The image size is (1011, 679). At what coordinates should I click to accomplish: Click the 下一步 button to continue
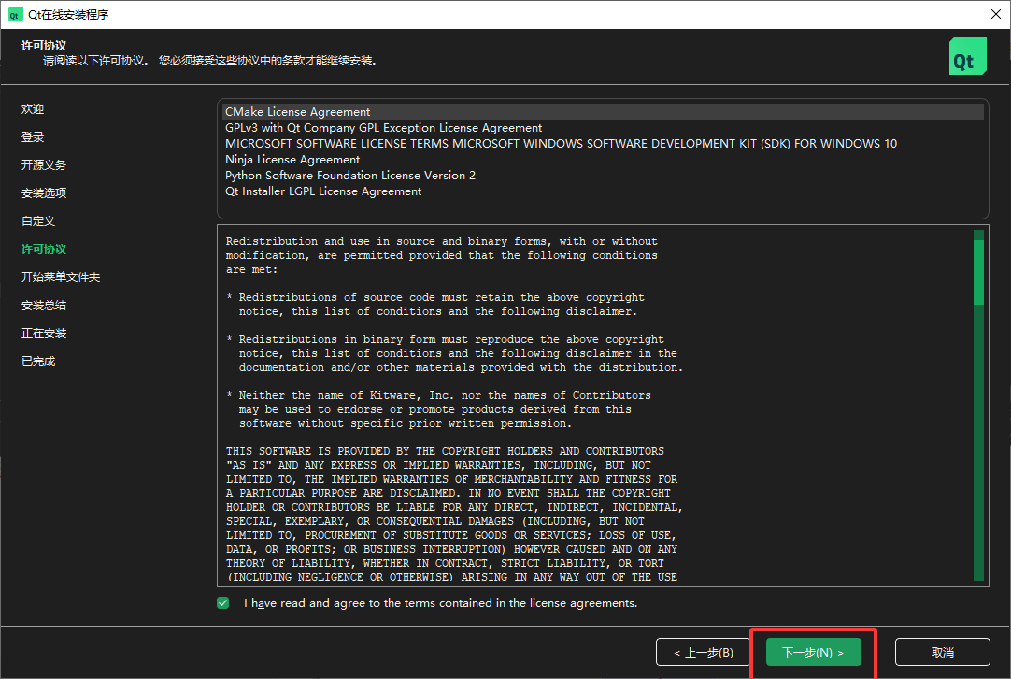(812, 651)
